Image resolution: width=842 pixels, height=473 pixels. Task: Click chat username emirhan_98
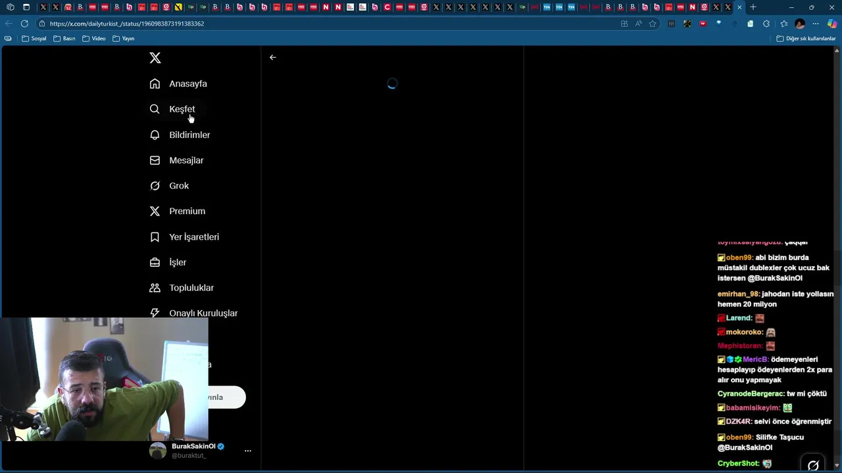tap(738, 294)
